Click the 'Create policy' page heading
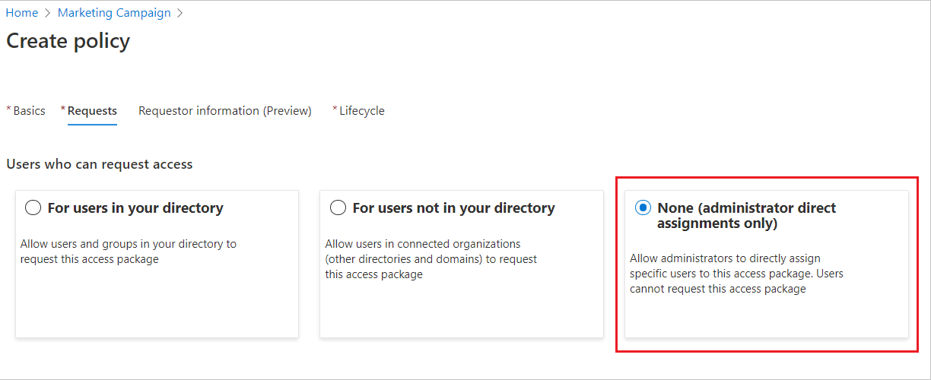 coord(68,41)
